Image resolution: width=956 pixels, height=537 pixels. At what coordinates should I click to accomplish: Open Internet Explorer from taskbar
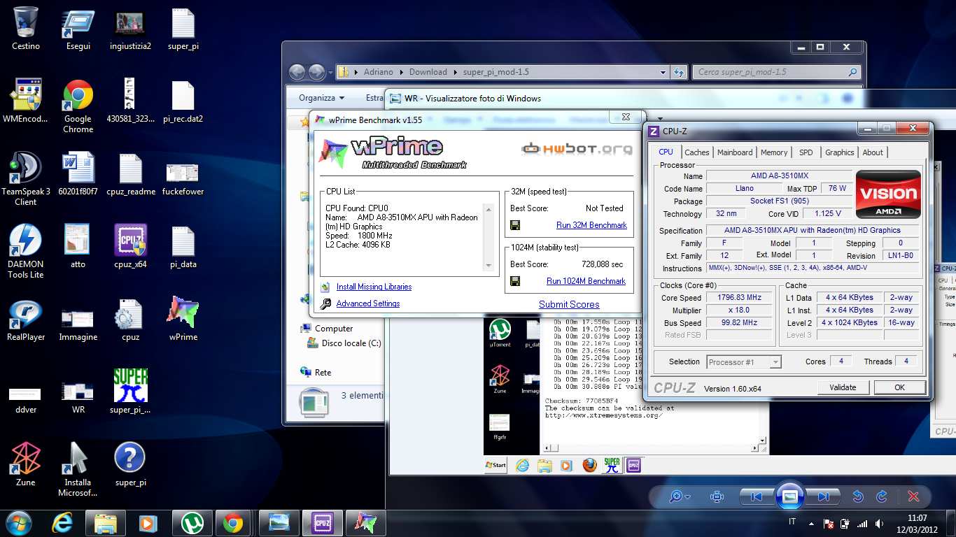pyautogui.click(x=62, y=522)
